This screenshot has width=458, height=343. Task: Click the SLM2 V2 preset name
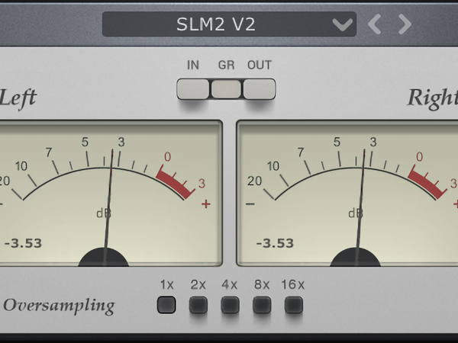pyautogui.click(x=216, y=24)
